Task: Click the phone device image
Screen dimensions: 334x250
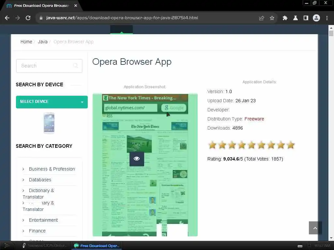Action: [49, 123]
